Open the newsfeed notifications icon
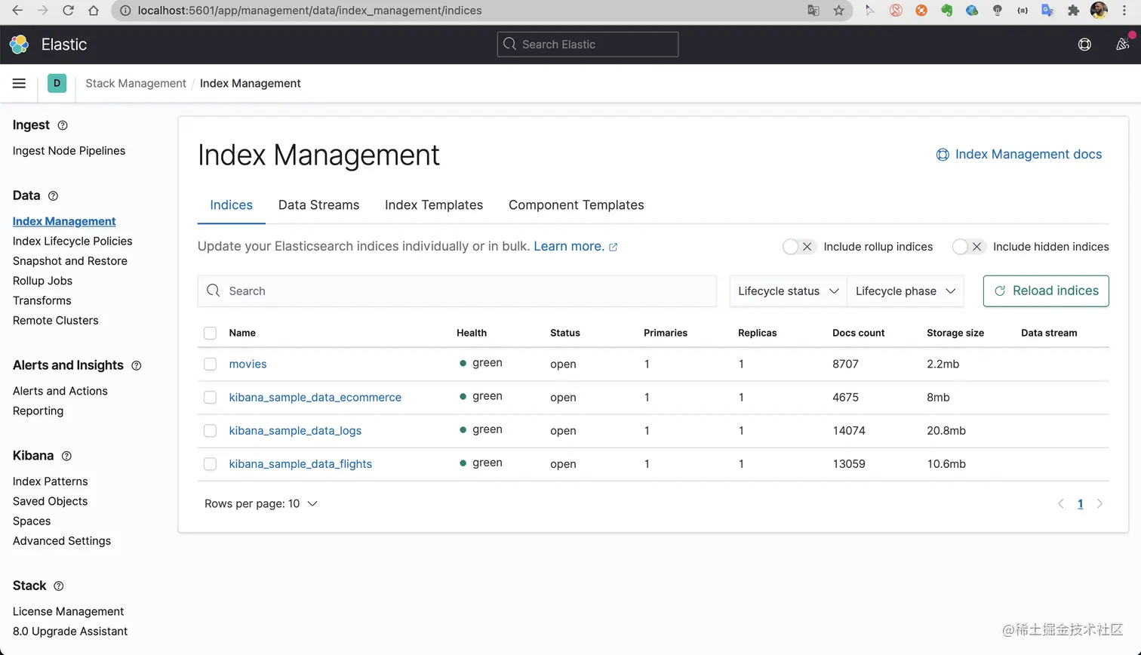This screenshot has width=1141, height=655. [1122, 45]
